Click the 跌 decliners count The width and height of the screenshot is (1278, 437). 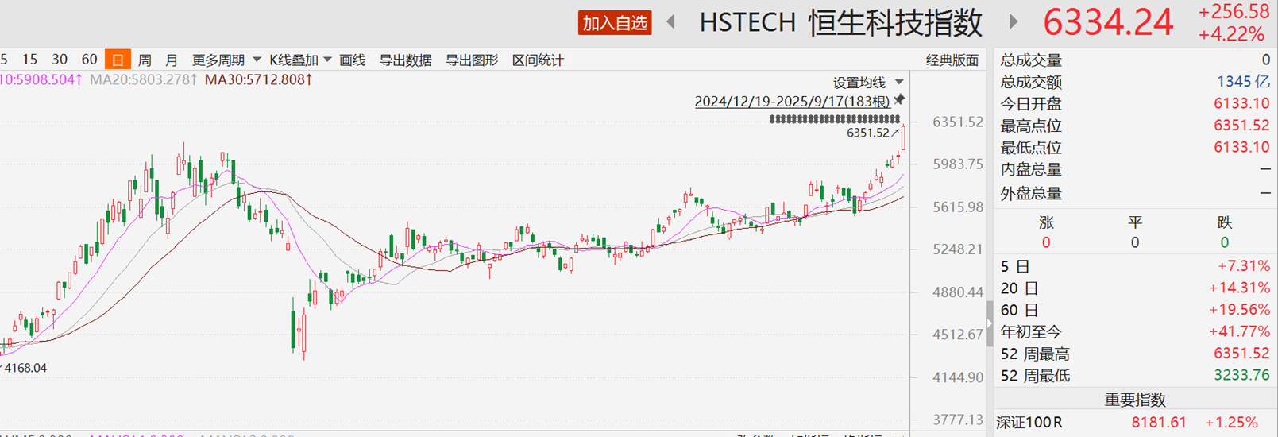click(x=1224, y=242)
